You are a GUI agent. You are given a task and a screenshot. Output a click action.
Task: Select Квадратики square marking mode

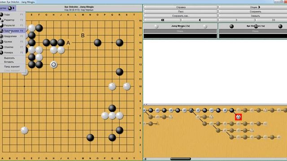13,36
